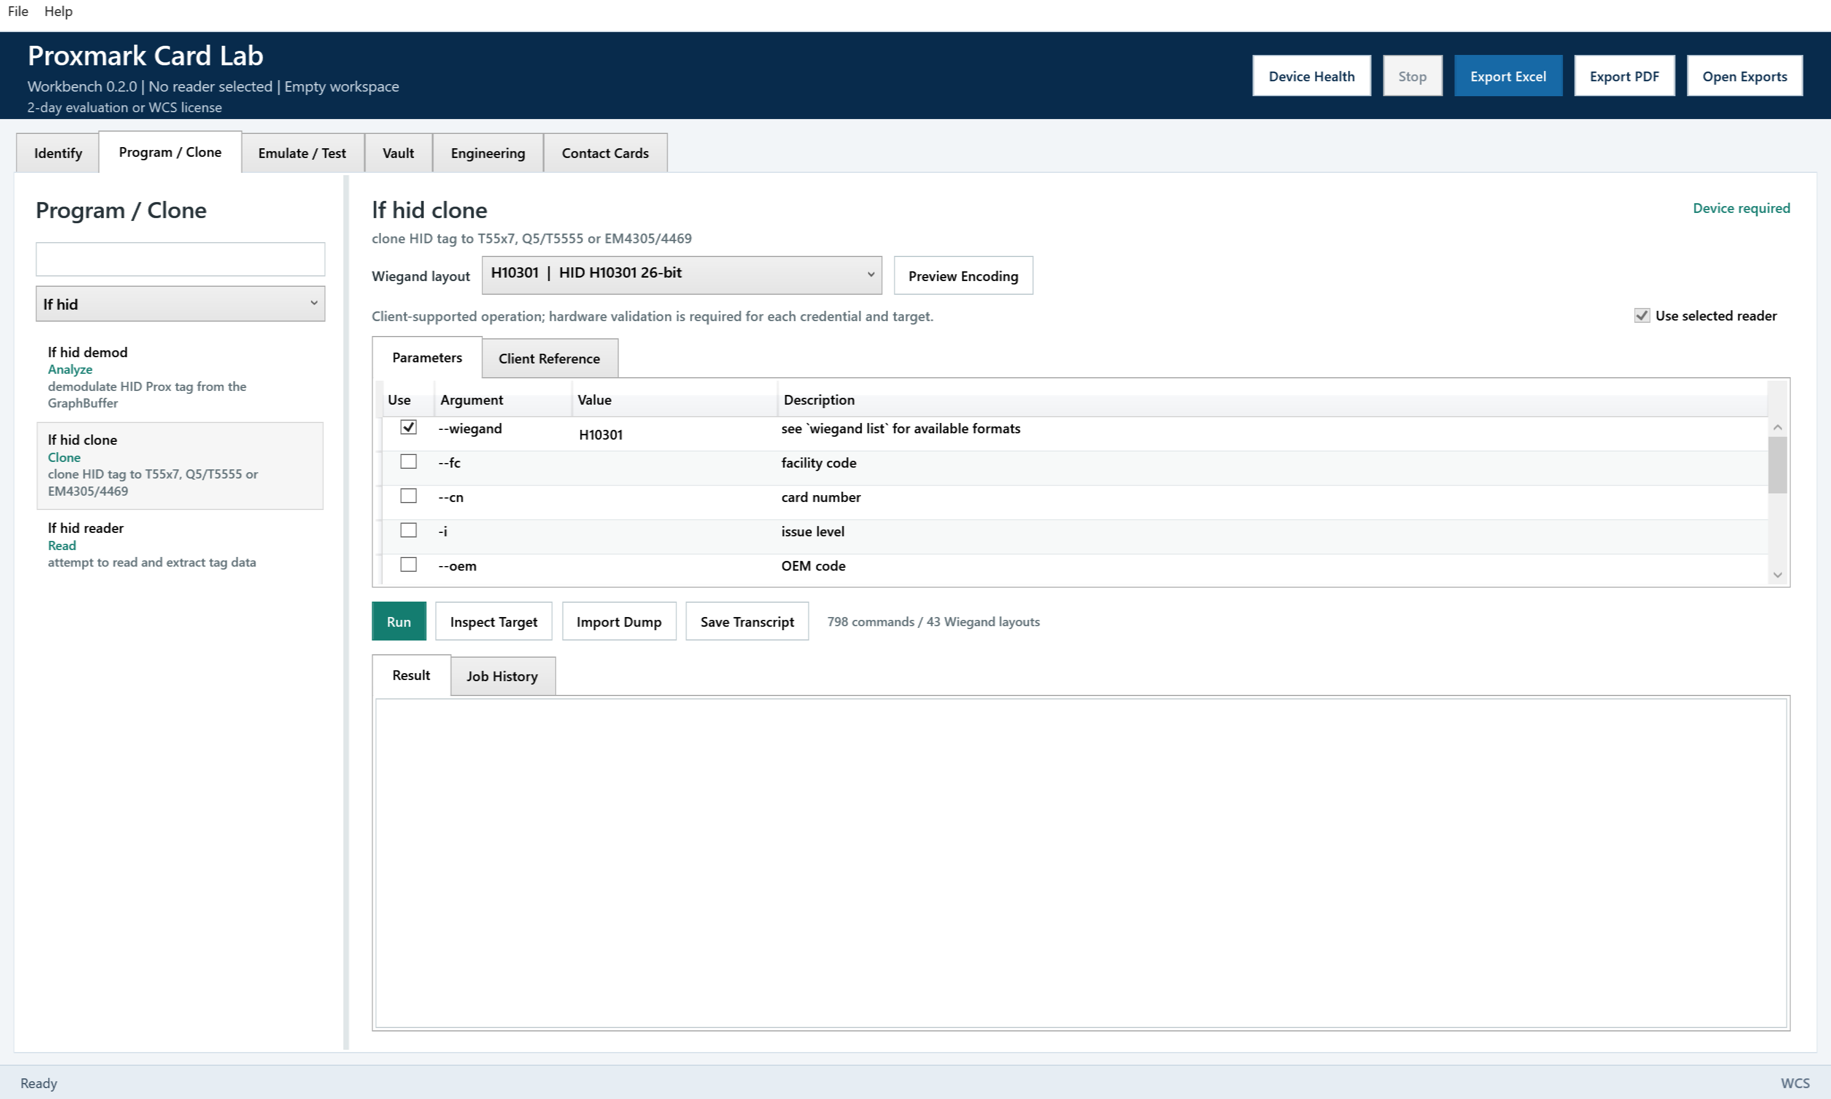Open Client Reference tab
The width and height of the screenshot is (1831, 1099).
pyautogui.click(x=549, y=359)
